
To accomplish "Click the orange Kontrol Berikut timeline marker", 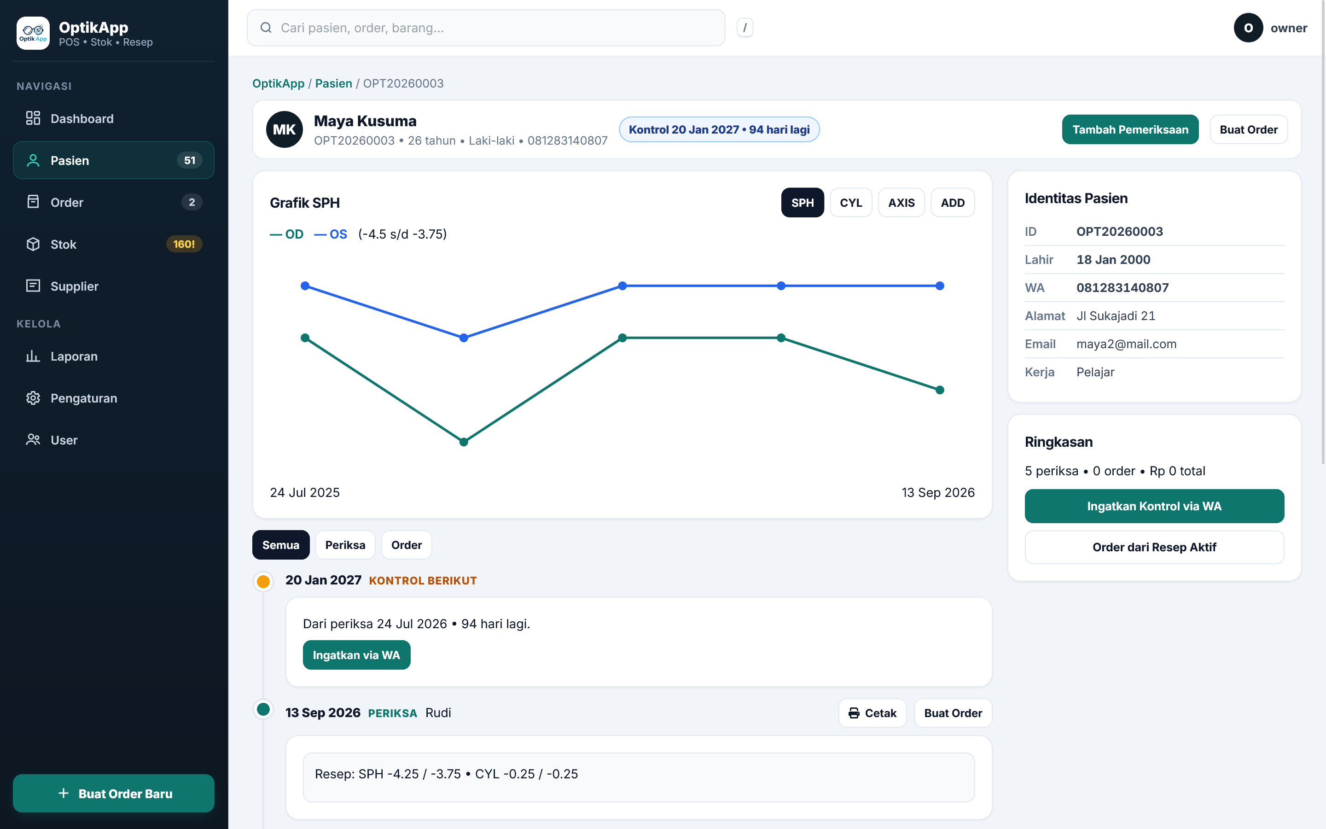I will coord(263,581).
